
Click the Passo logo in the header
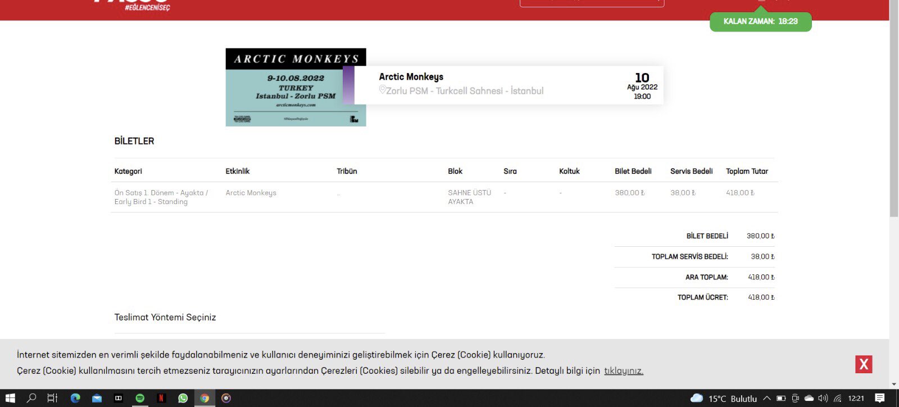click(x=132, y=4)
